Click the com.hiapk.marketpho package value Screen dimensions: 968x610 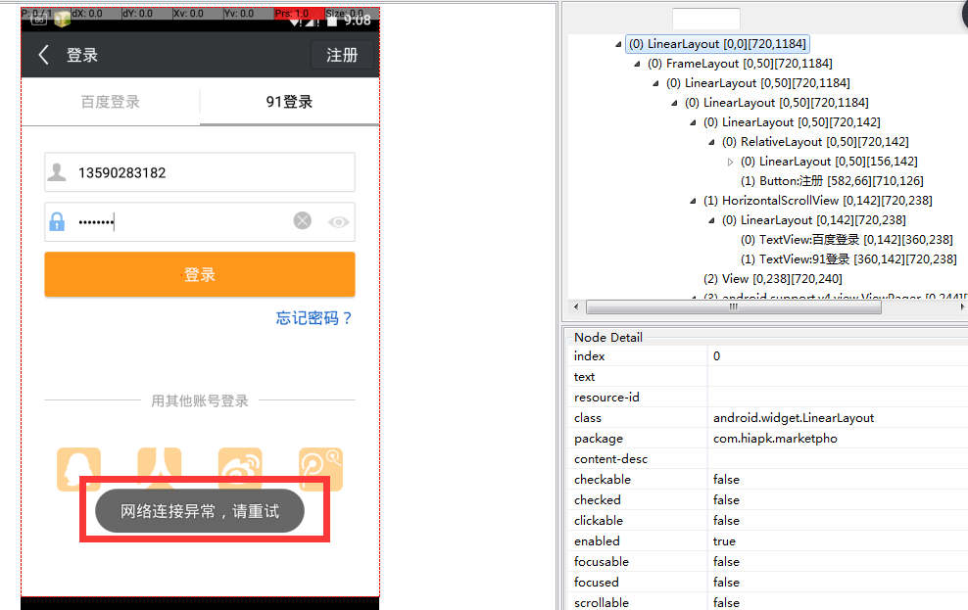(775, 438)
